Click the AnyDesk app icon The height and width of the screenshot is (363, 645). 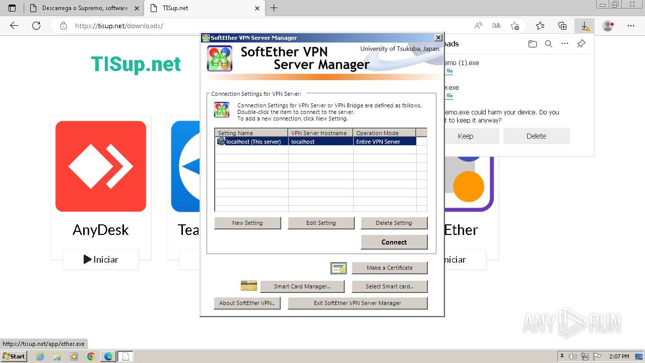[101, 166]
